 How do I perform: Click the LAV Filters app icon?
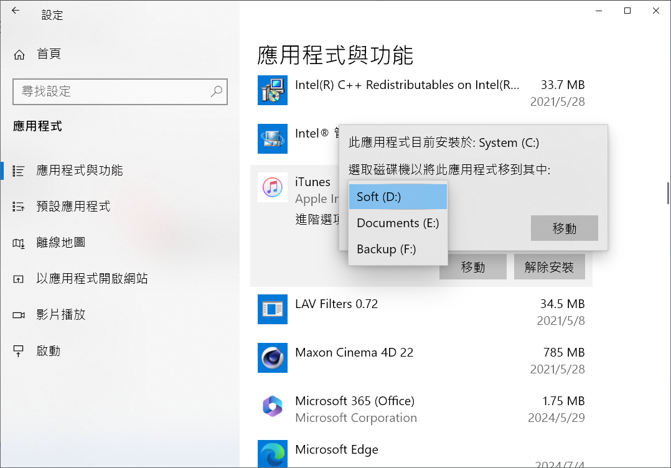[273, 309]
